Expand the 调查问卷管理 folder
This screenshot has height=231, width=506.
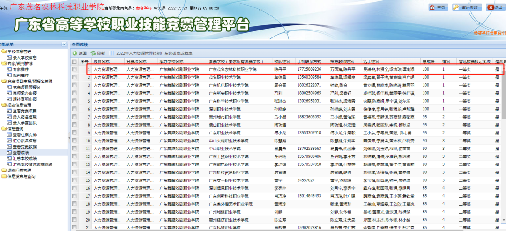[20, 170]
